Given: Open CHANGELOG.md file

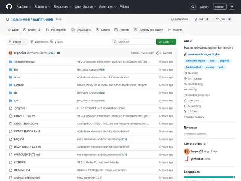Looking at the screenshot, I should pyautogui.click(x=25, y=116).
